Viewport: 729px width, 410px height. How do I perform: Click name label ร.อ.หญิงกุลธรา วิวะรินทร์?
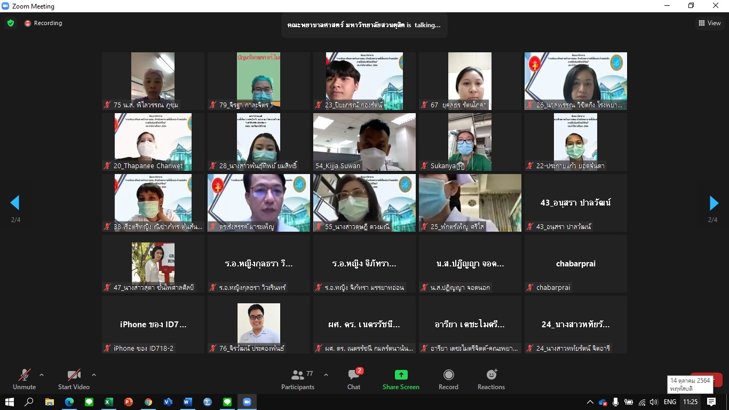click(252, 288)
